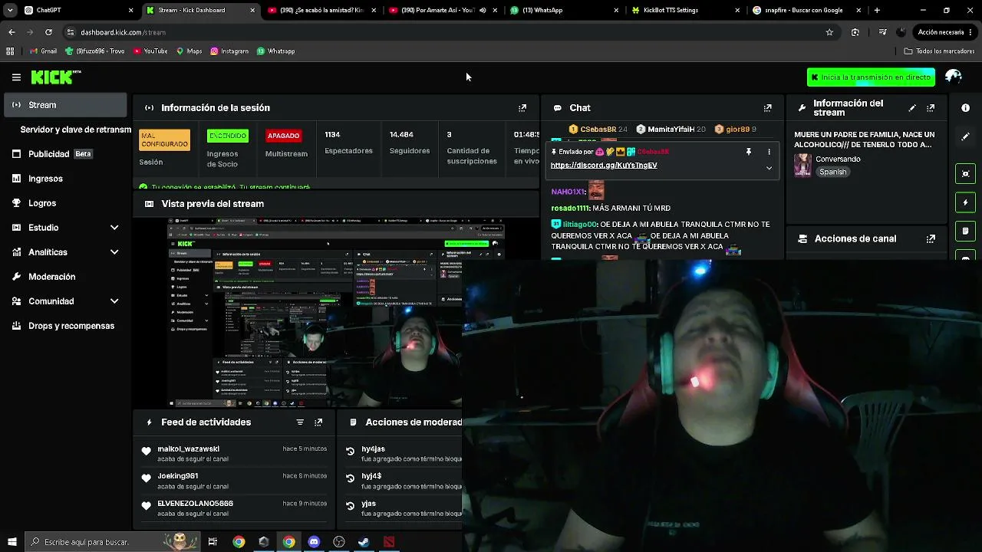
Task: Click the stream preview icon in right sidebar
Action: 966,173
